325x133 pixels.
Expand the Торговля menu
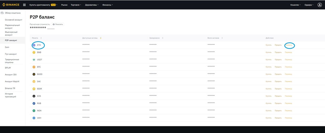click(77, 5)
